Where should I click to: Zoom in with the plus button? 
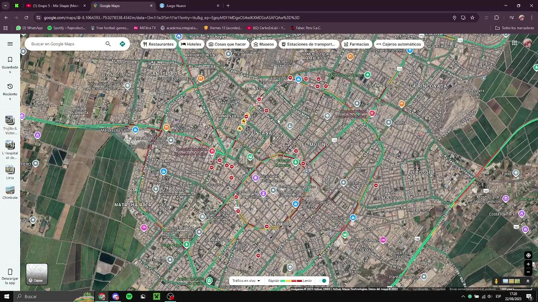(x=528, y=264)
